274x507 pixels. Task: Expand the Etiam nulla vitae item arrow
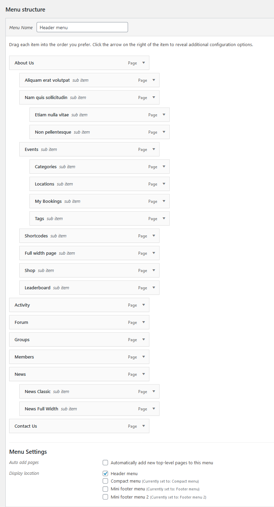point(164,115)
